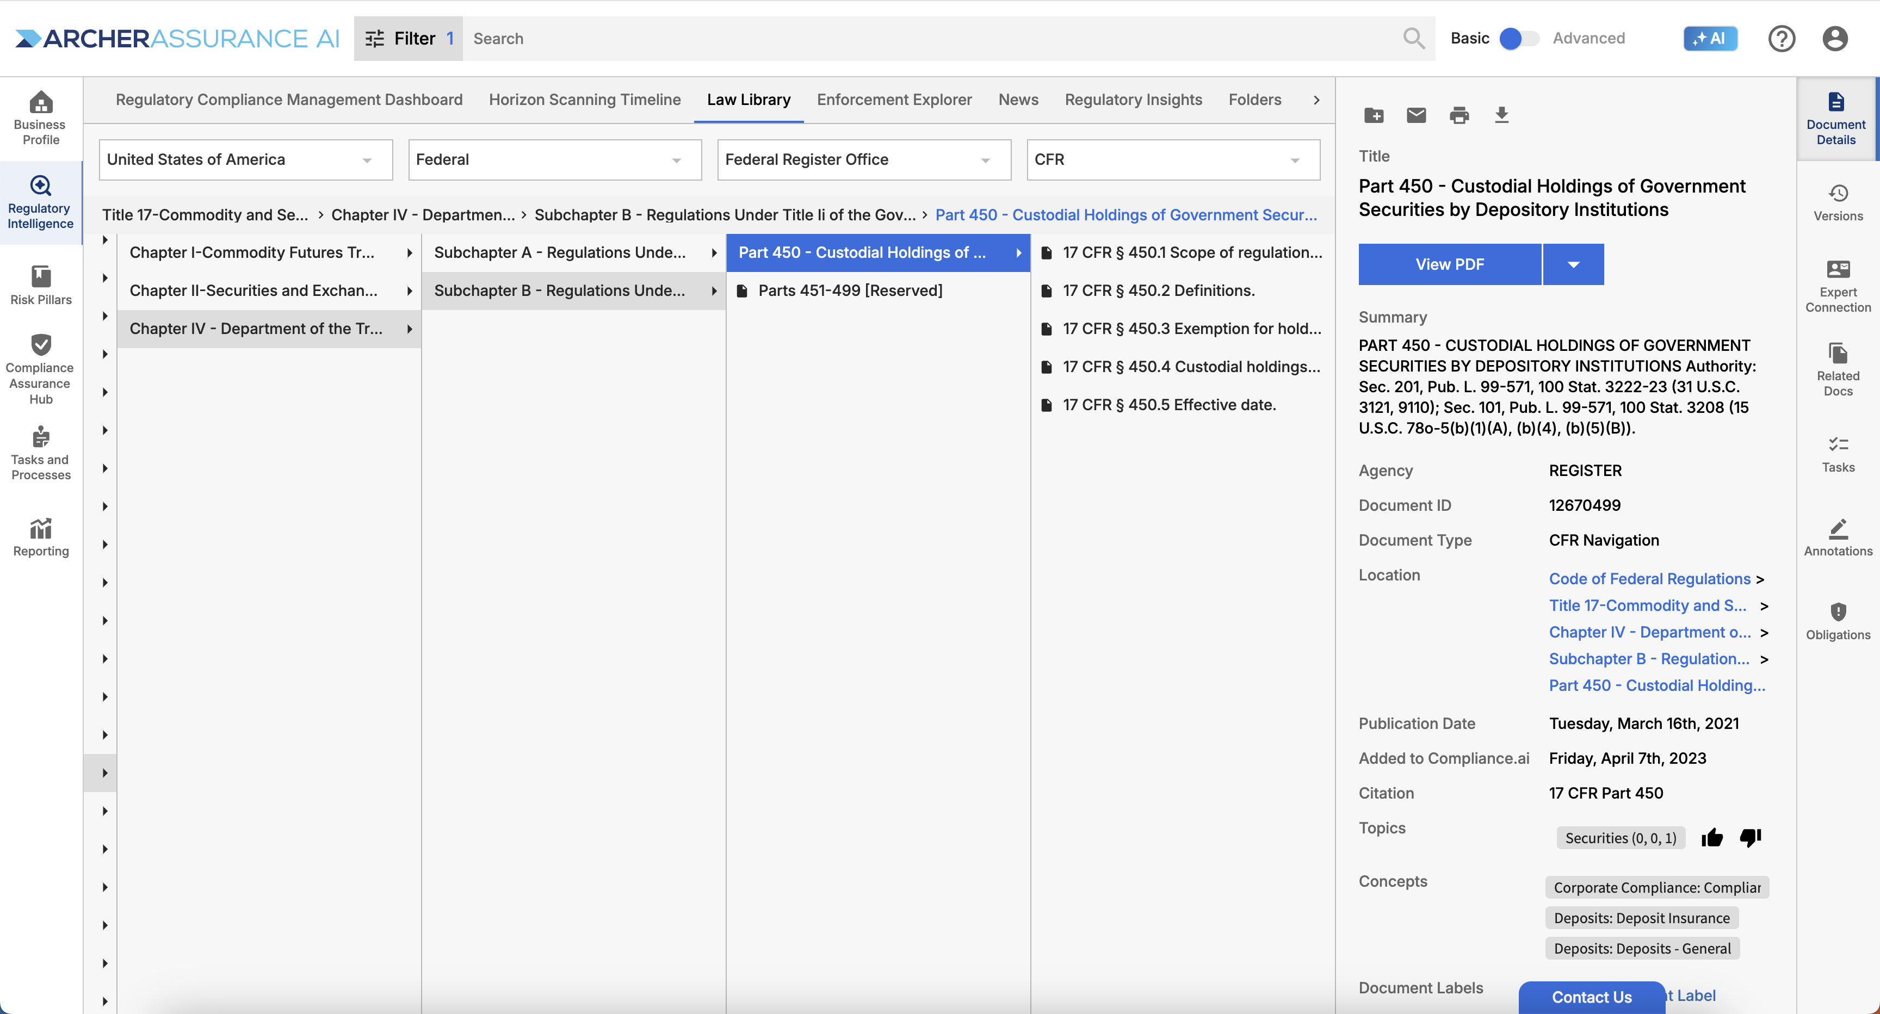1880x1014 pixels.
Task: Switch to Regulatory Insights tab
Action: pos(1133,100)
